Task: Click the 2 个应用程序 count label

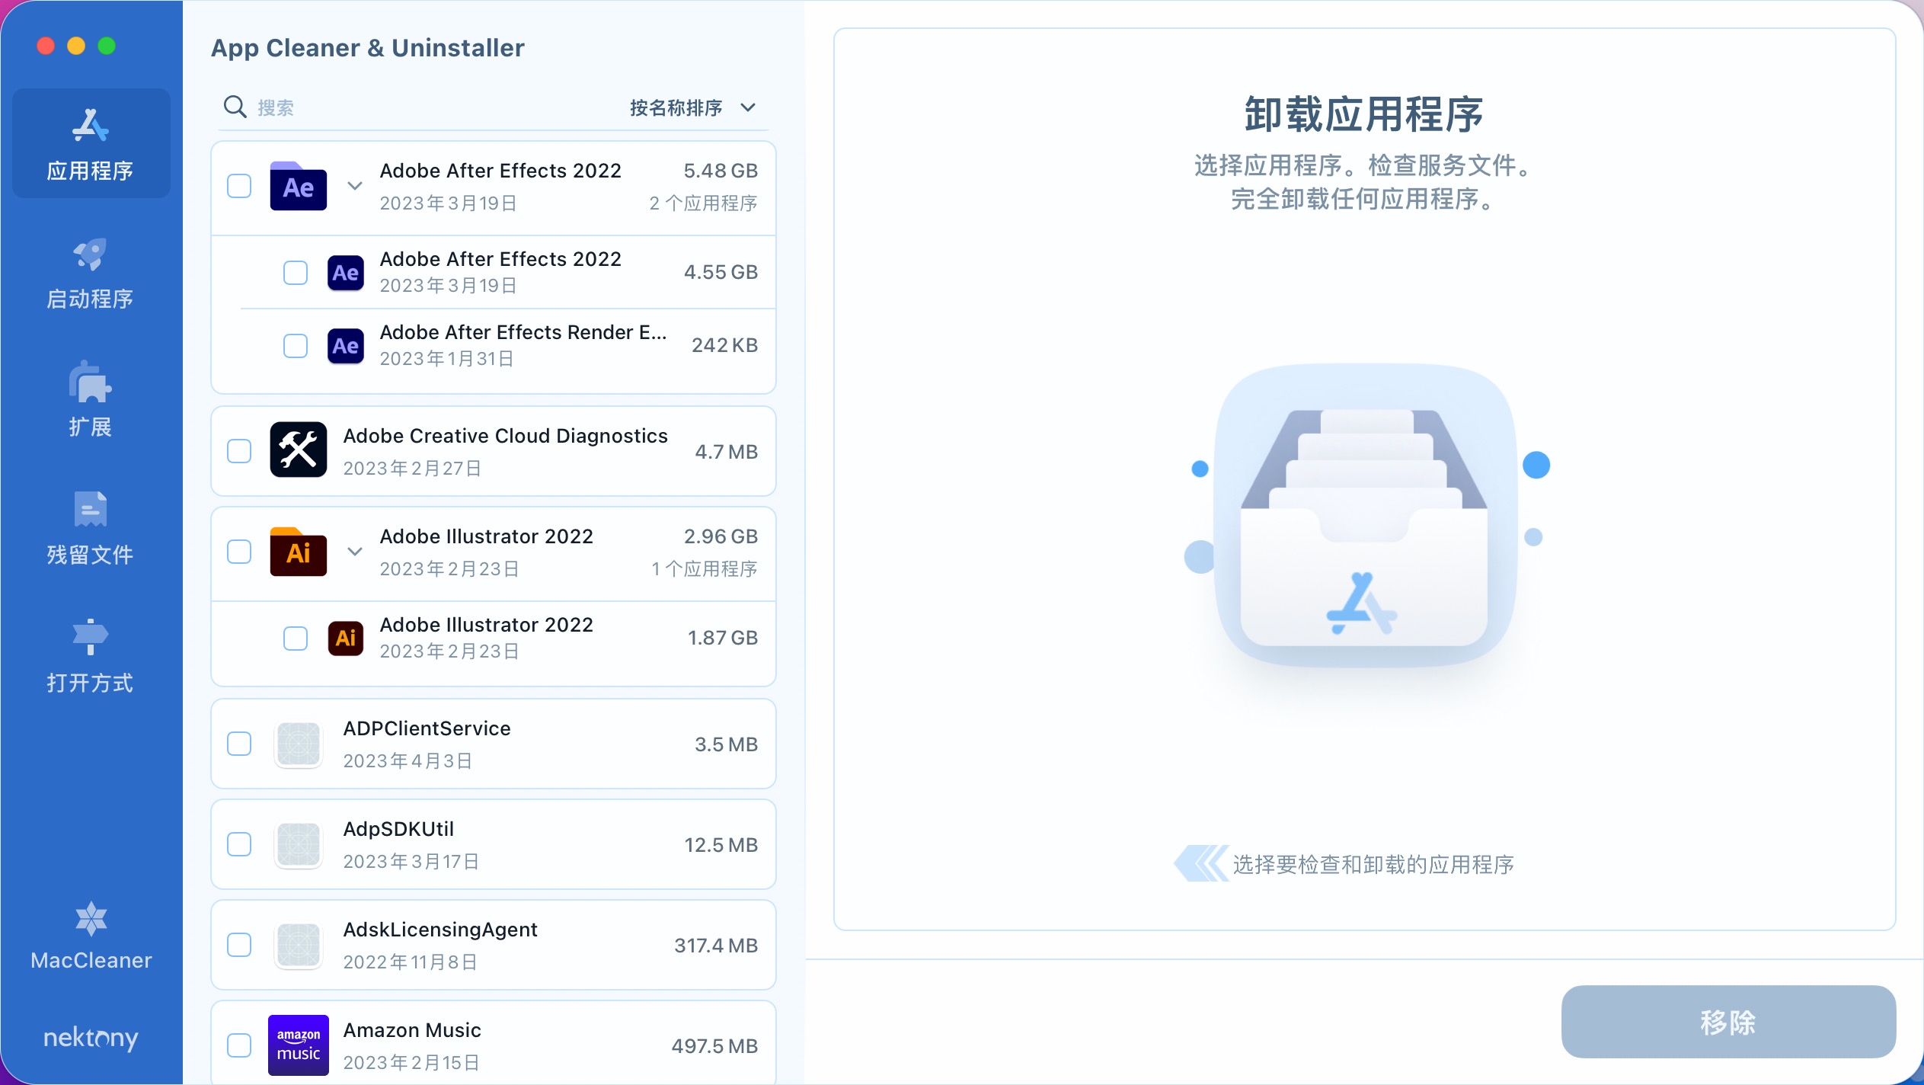Action: pos(703,203)
